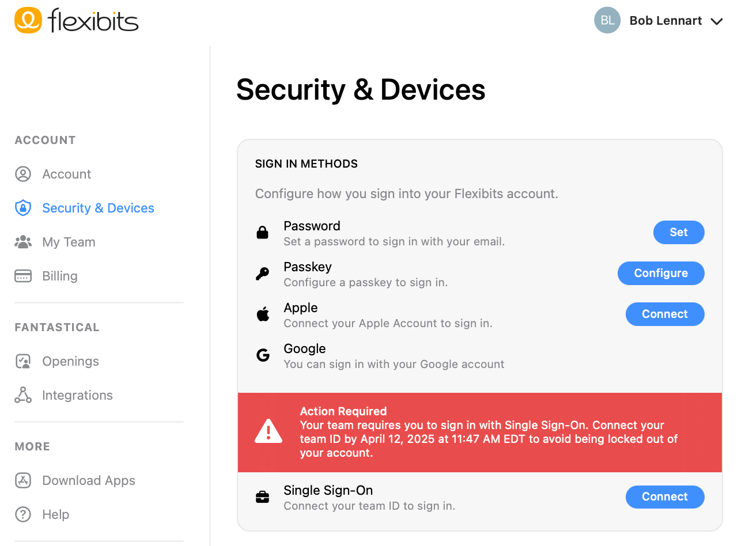Click the Openings calendar icon

coord(23,361)
